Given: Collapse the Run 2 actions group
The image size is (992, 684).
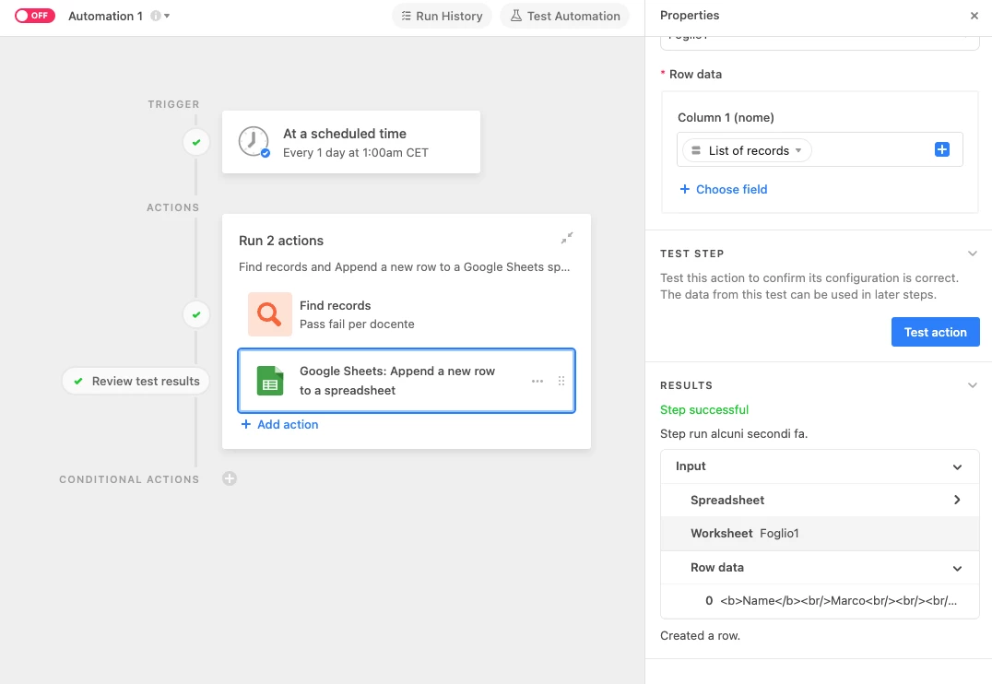Looking at the screenshot, I should pos(567,238).
